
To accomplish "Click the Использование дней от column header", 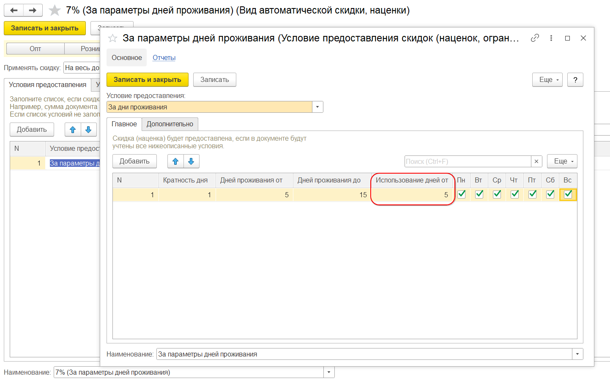I will pyautogui.click(x=412, y=180).
